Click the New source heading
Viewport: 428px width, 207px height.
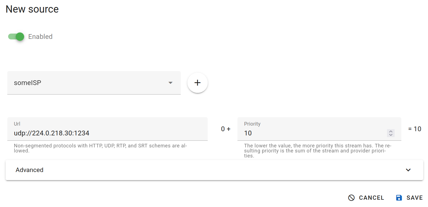coord(32,9)
